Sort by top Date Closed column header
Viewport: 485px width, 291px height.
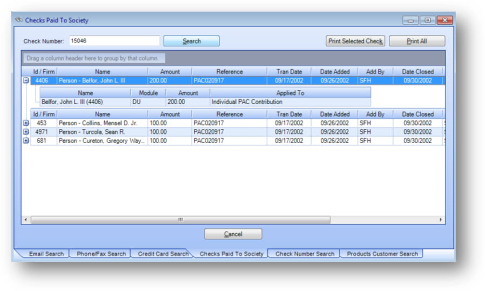[418, 71]
